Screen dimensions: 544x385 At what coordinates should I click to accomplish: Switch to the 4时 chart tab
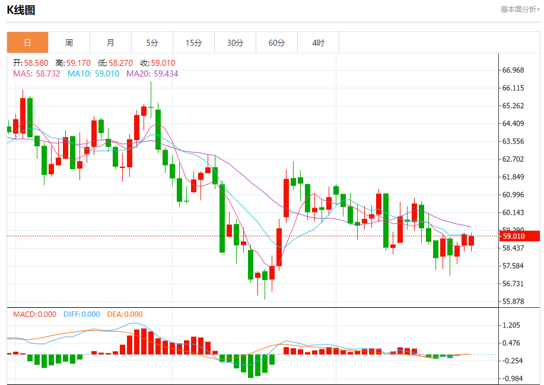[319, 43]
